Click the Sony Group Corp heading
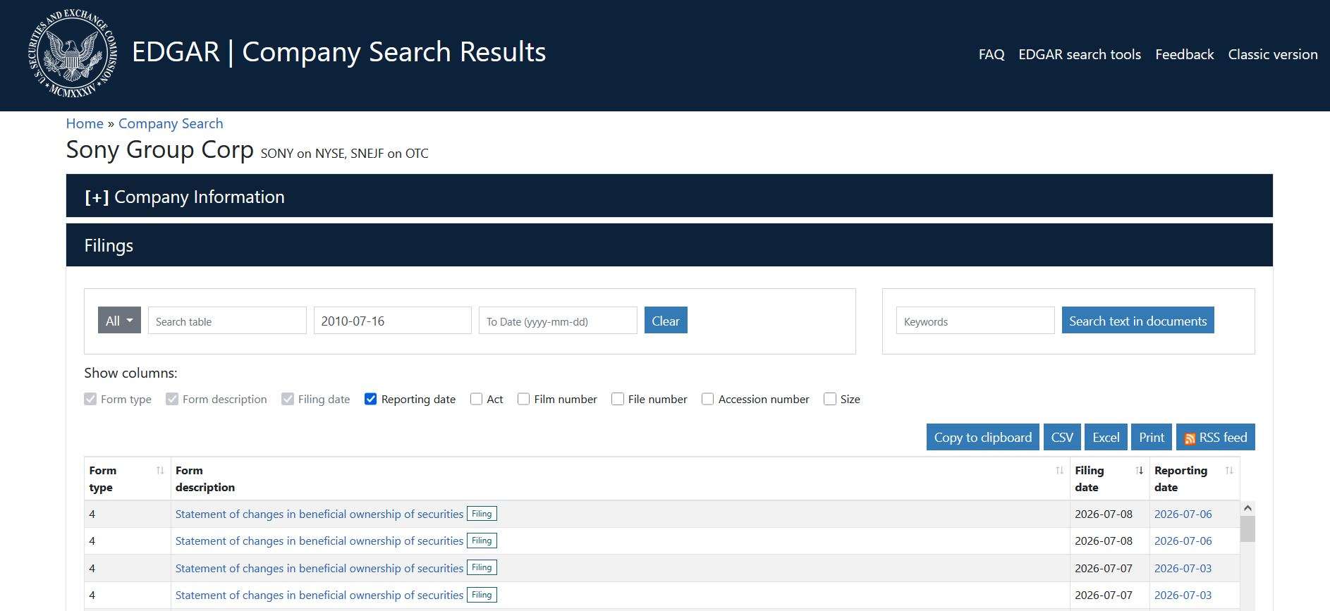1330x611 pixels. pos(160,150)
